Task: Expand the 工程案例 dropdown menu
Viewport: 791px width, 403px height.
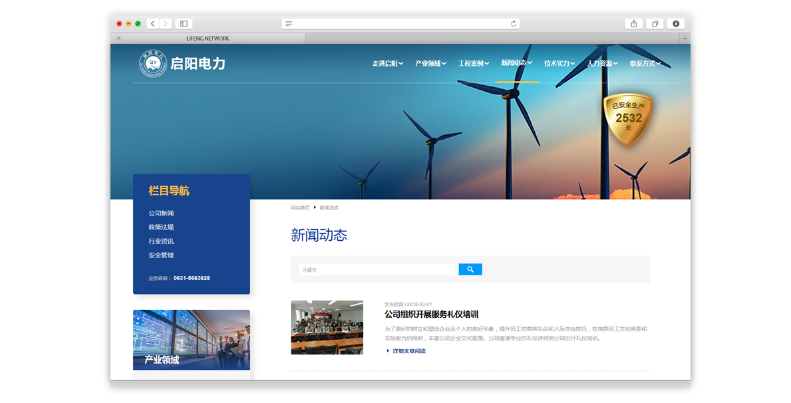Action: pos(473,64)
